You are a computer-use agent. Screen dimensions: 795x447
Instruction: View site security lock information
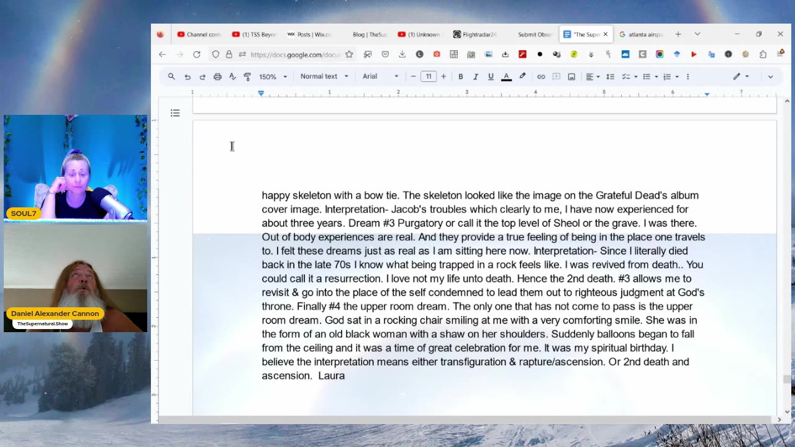tap(229, 55)
